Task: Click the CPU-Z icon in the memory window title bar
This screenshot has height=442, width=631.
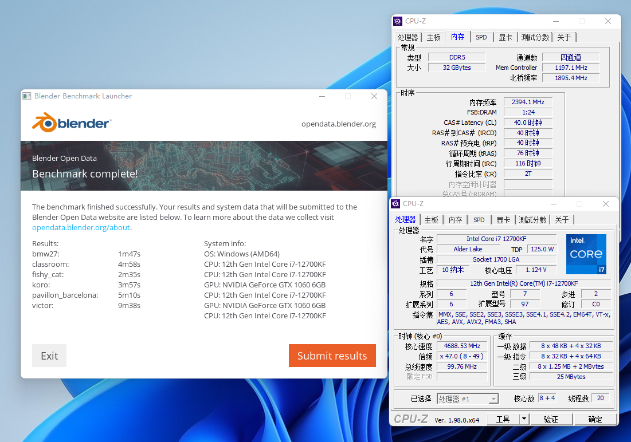Action: coord(398,21)
